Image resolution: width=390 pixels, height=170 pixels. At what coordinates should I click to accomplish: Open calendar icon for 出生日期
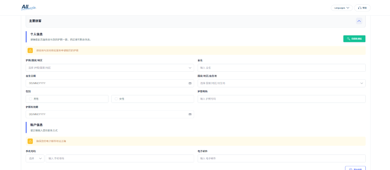tap(190, 83)
